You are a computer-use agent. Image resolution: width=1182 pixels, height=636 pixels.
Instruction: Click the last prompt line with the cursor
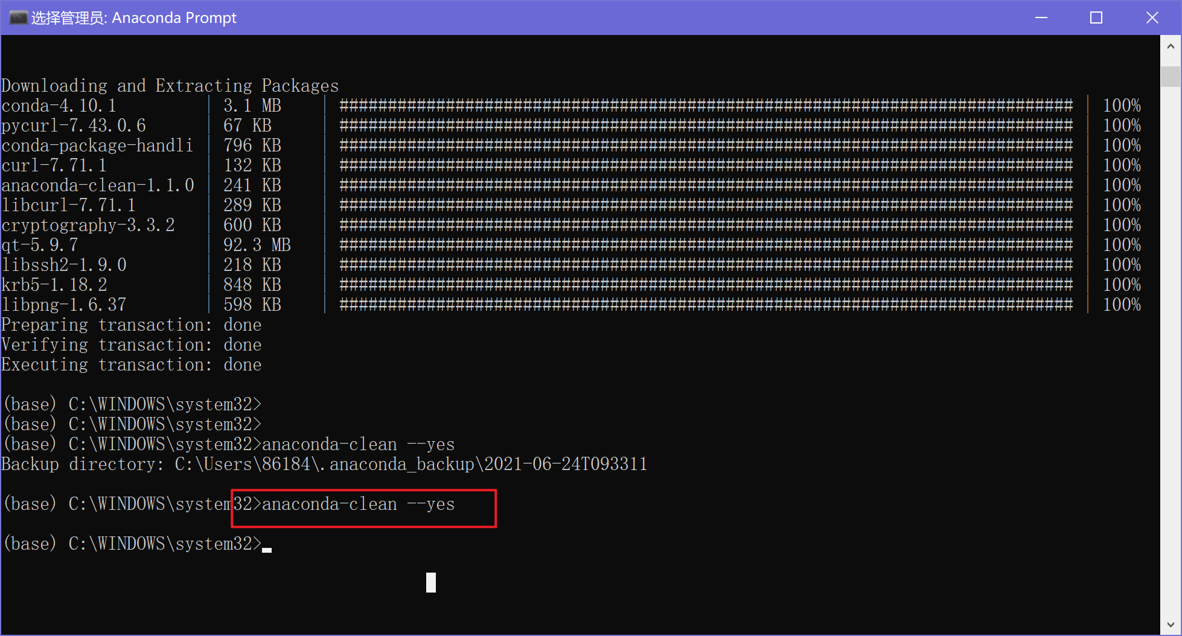[138, 544]
